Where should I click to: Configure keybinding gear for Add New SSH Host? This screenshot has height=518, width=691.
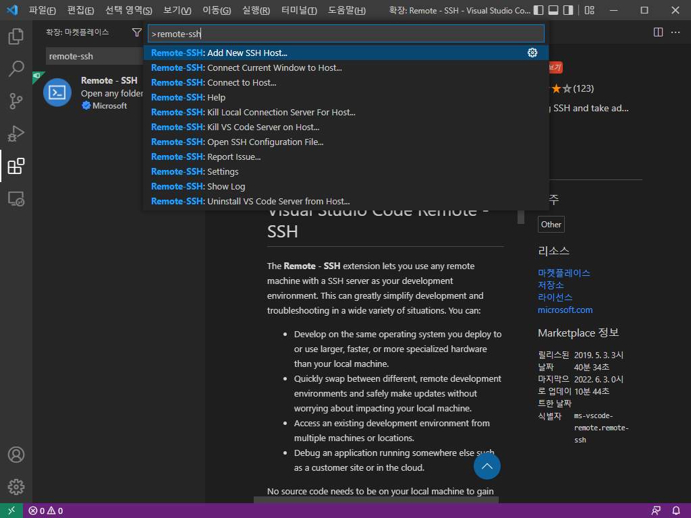tap(532, 53)
